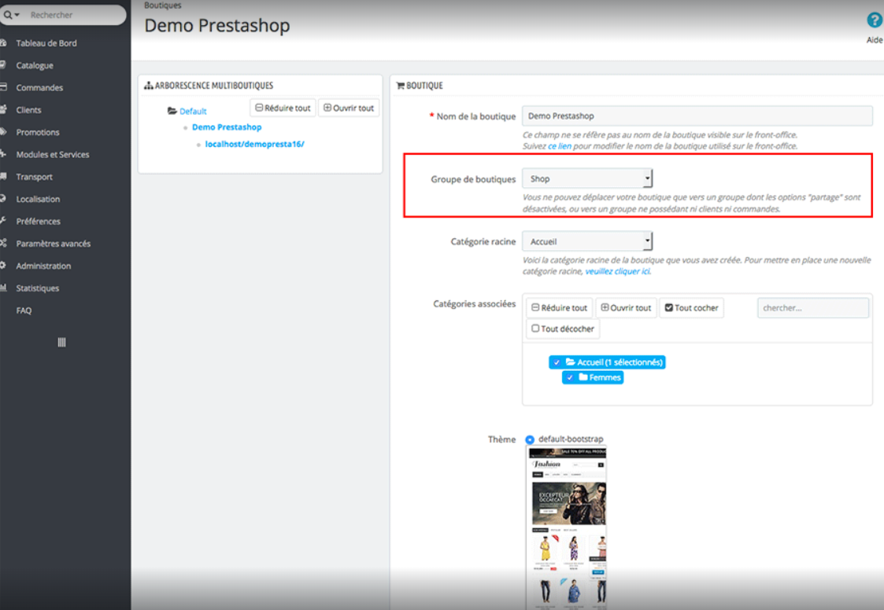The height and width of the screenshot is (610, 884).
Task: Click Réduire tout in Catégories associées
Action: point(560,307)
